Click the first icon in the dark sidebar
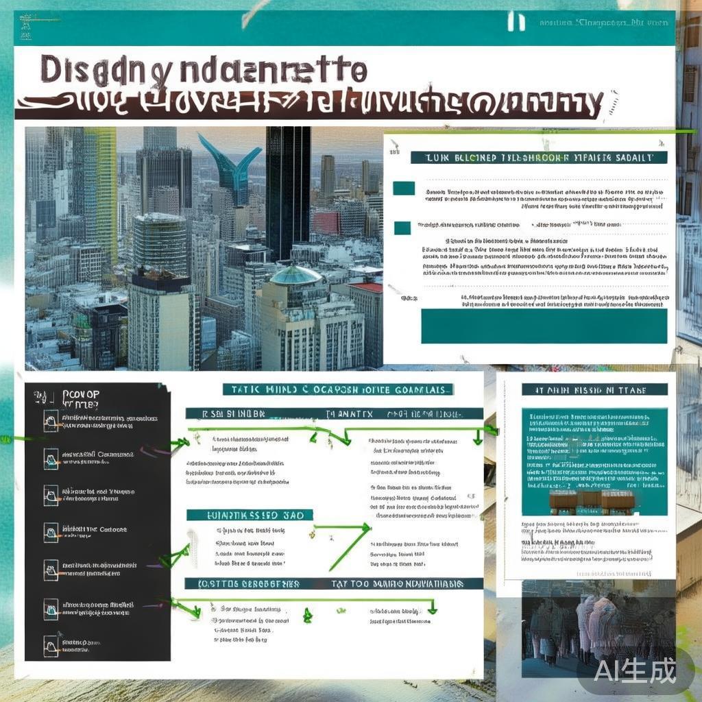702x702 pixels. 51,422
